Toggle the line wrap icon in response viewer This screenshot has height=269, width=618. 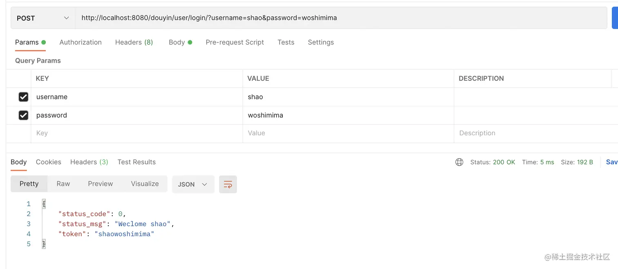point(228,184)
